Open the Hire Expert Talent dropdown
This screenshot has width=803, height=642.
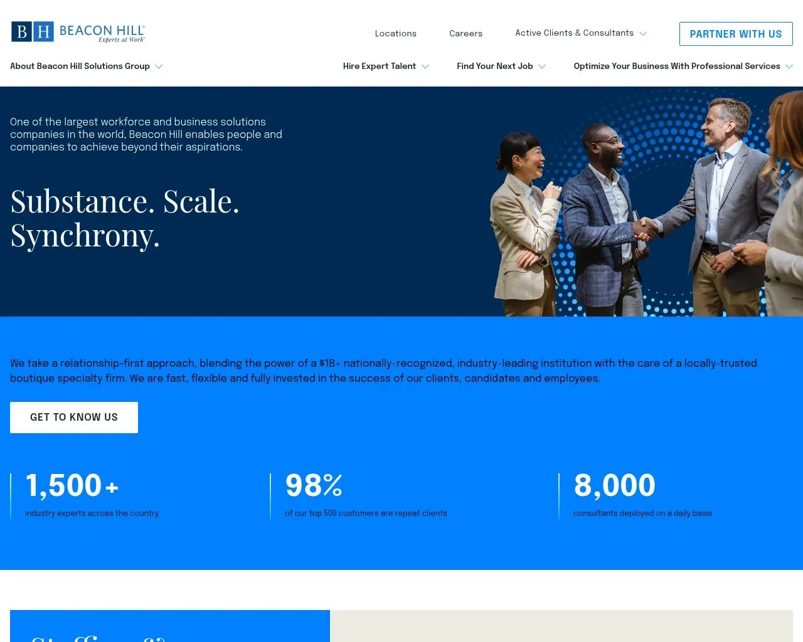[x=379, y=66]
